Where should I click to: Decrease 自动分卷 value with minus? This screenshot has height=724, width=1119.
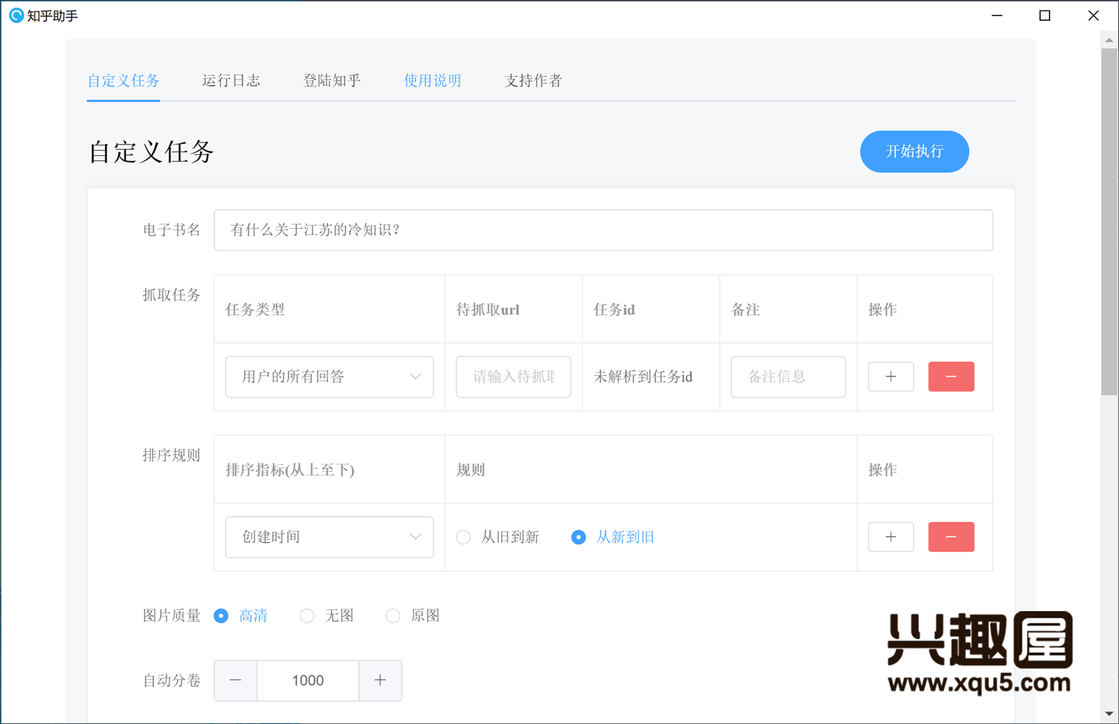[236, 680]
